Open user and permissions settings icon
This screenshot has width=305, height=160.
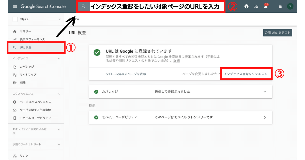coord(256,7)
